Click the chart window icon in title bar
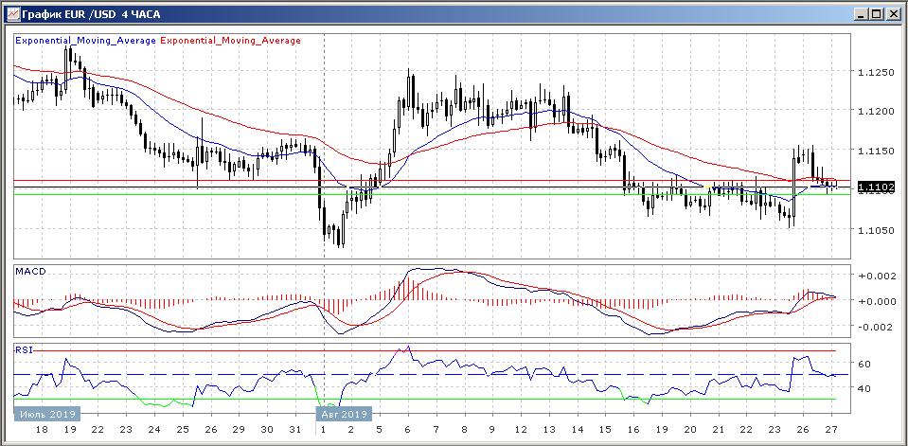Viewport: 908px width, 446px height. (x=11, y=13)
